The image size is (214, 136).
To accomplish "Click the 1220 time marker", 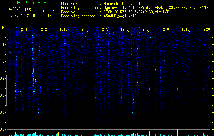I will (x=206, y=29).
